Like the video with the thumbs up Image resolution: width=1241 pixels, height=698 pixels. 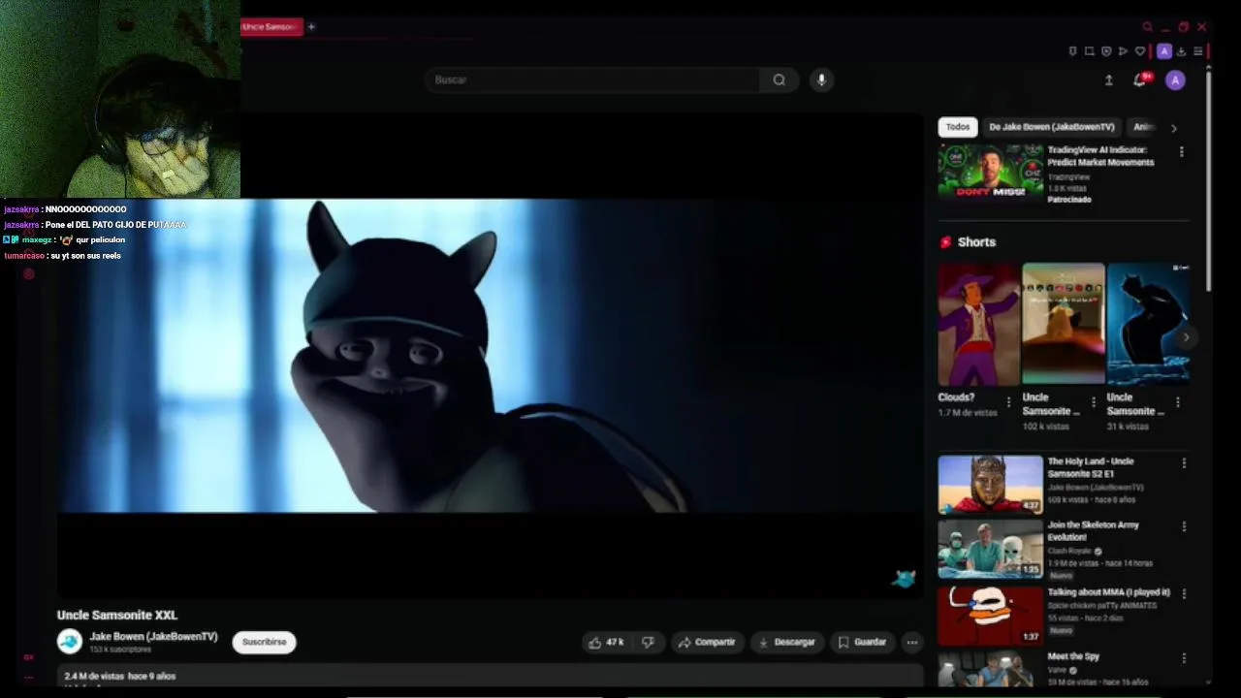click(606, 642)
